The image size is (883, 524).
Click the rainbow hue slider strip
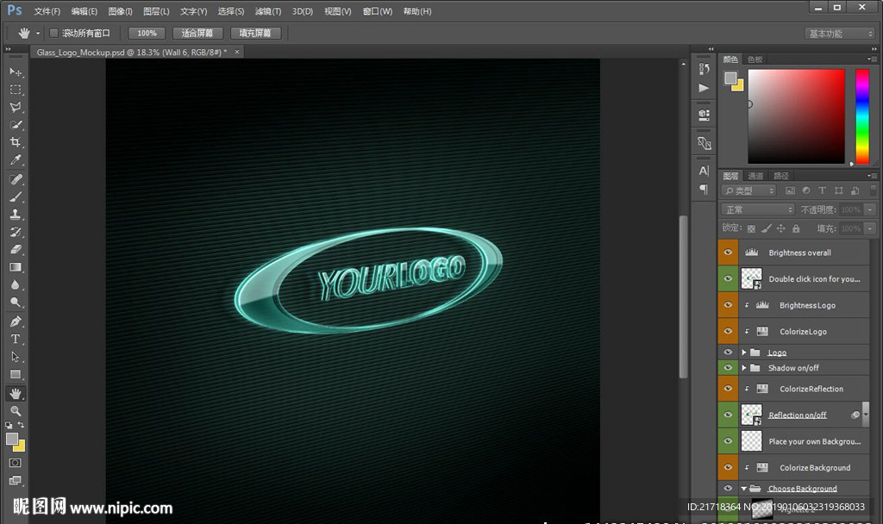(861, 116)
